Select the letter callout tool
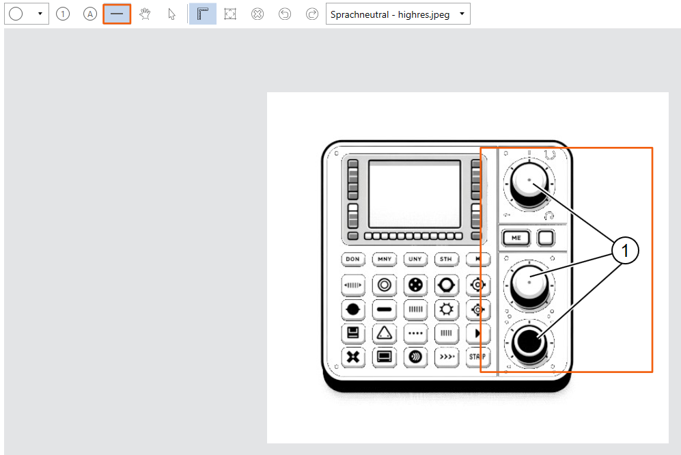Image resolution: width=681 pixels, height=455 pixels. [x=90, y=14]
